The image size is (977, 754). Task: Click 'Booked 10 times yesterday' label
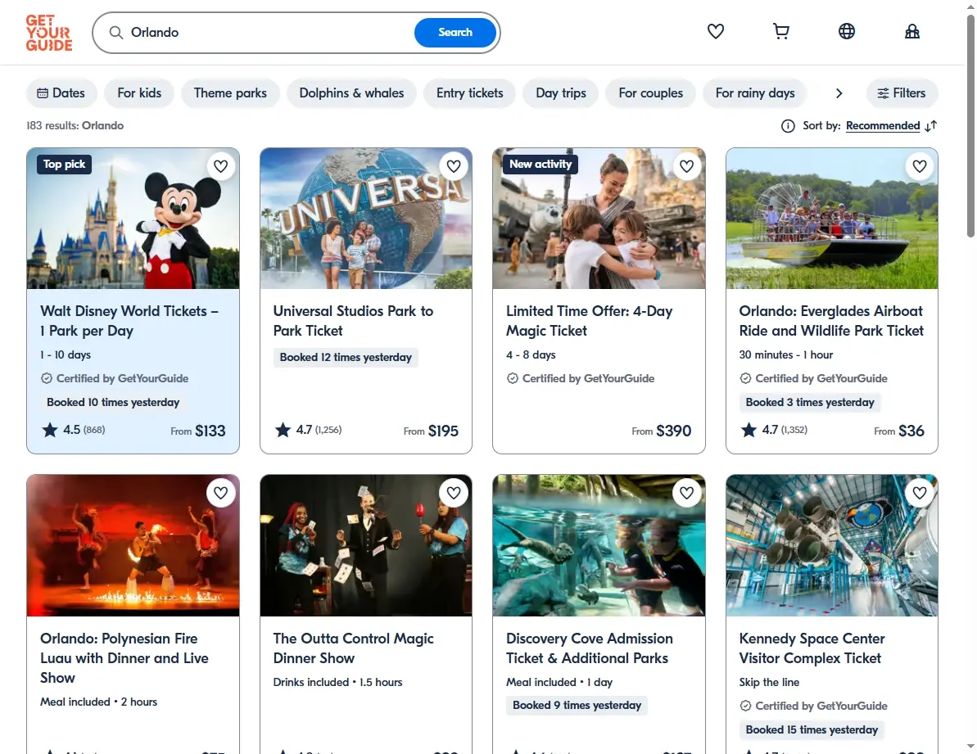[x=113, y=402]
